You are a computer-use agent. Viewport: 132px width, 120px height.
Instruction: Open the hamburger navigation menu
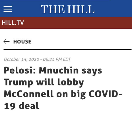click(8, 9)
